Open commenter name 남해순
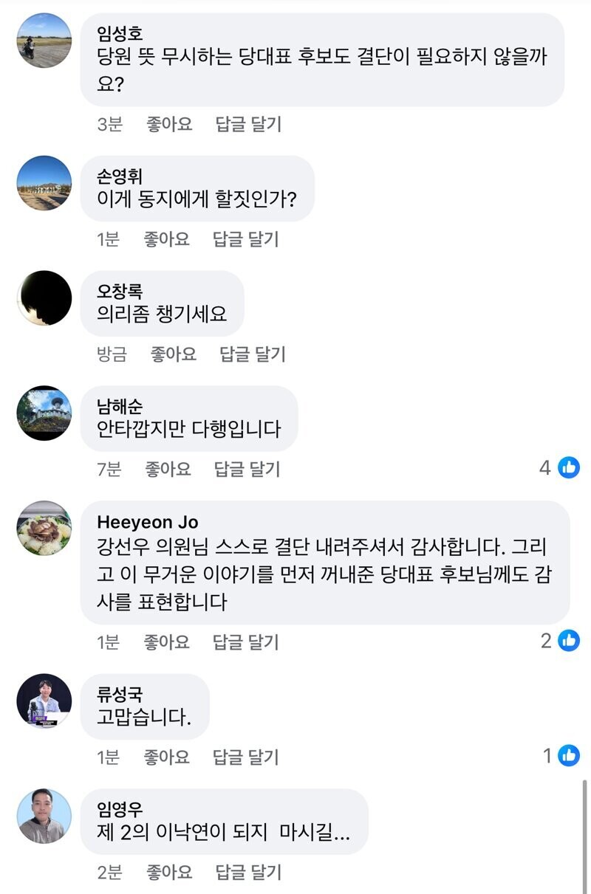The height and width of the screenshot is (894, 591). coord(120,406)
